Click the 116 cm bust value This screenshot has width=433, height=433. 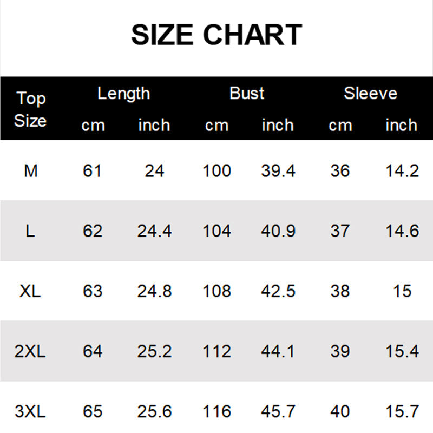pyautogui.click(x=216, y=412)
